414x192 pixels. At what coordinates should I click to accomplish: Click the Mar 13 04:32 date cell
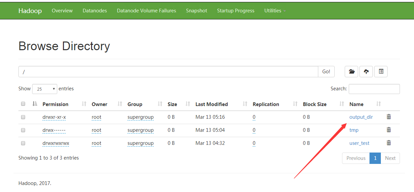(x=210, y=143)
